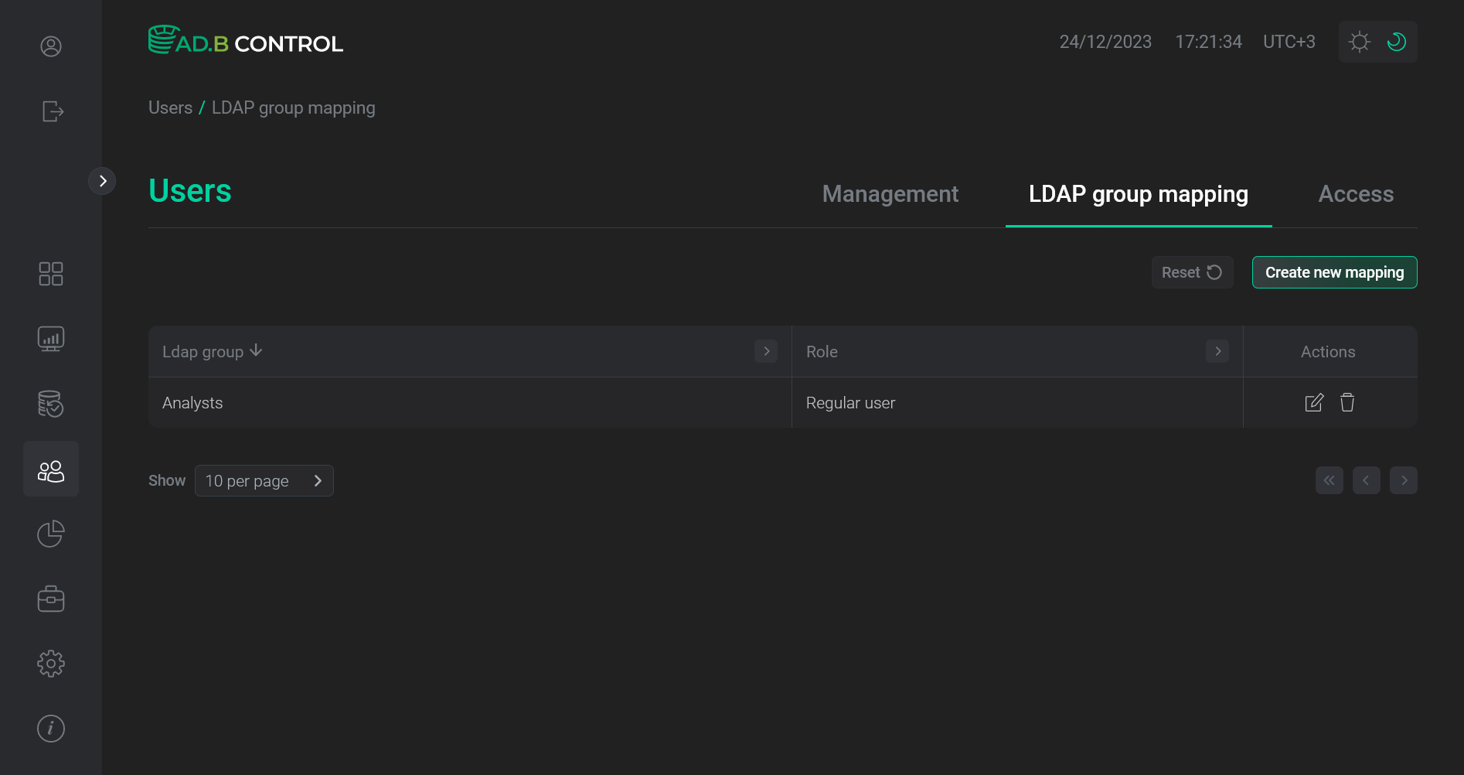Image resolution: width=1464 pixels, height=775 pixels.
Task: Select the monitoring charts icon
Action: pyautogui.click(x=50, y=338)
